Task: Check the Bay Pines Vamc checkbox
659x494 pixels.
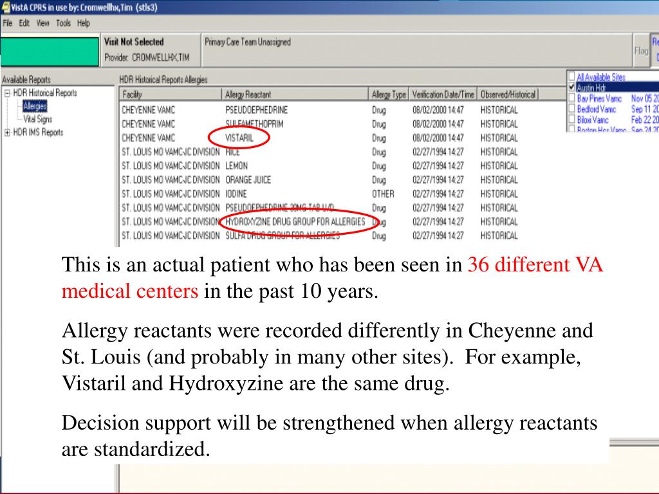Action: click(571, 98)
